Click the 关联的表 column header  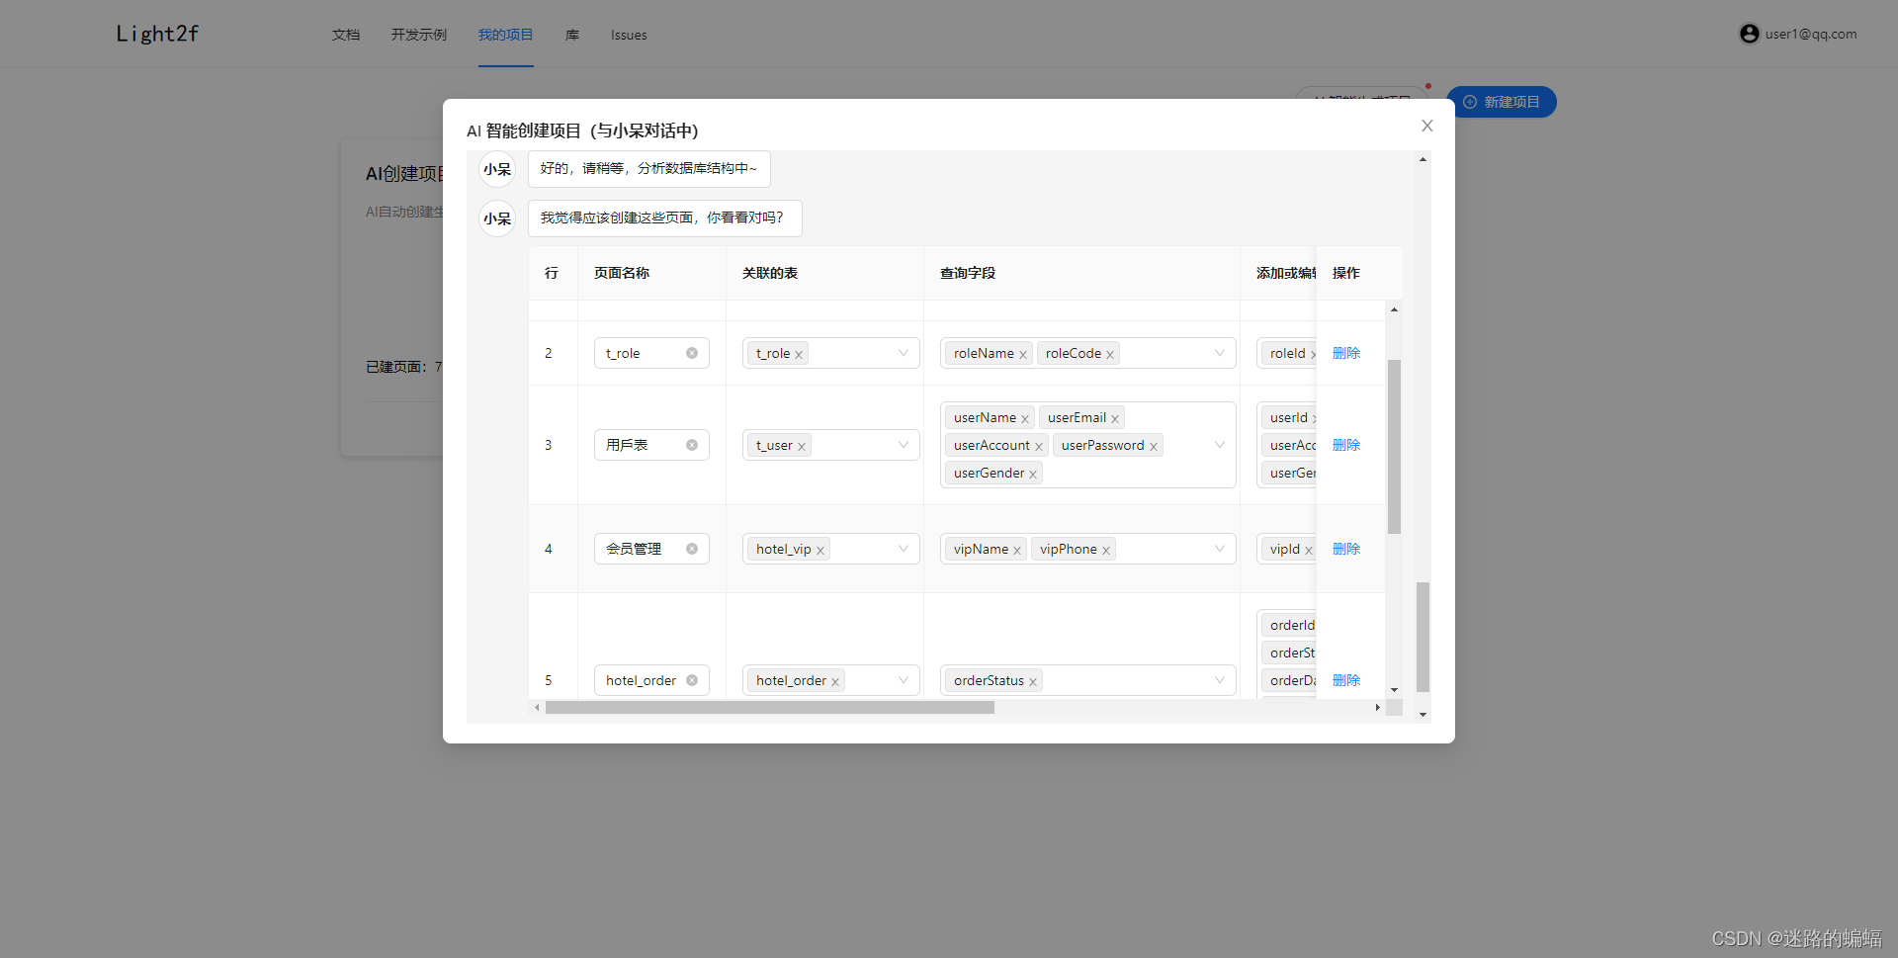(770, 273)
